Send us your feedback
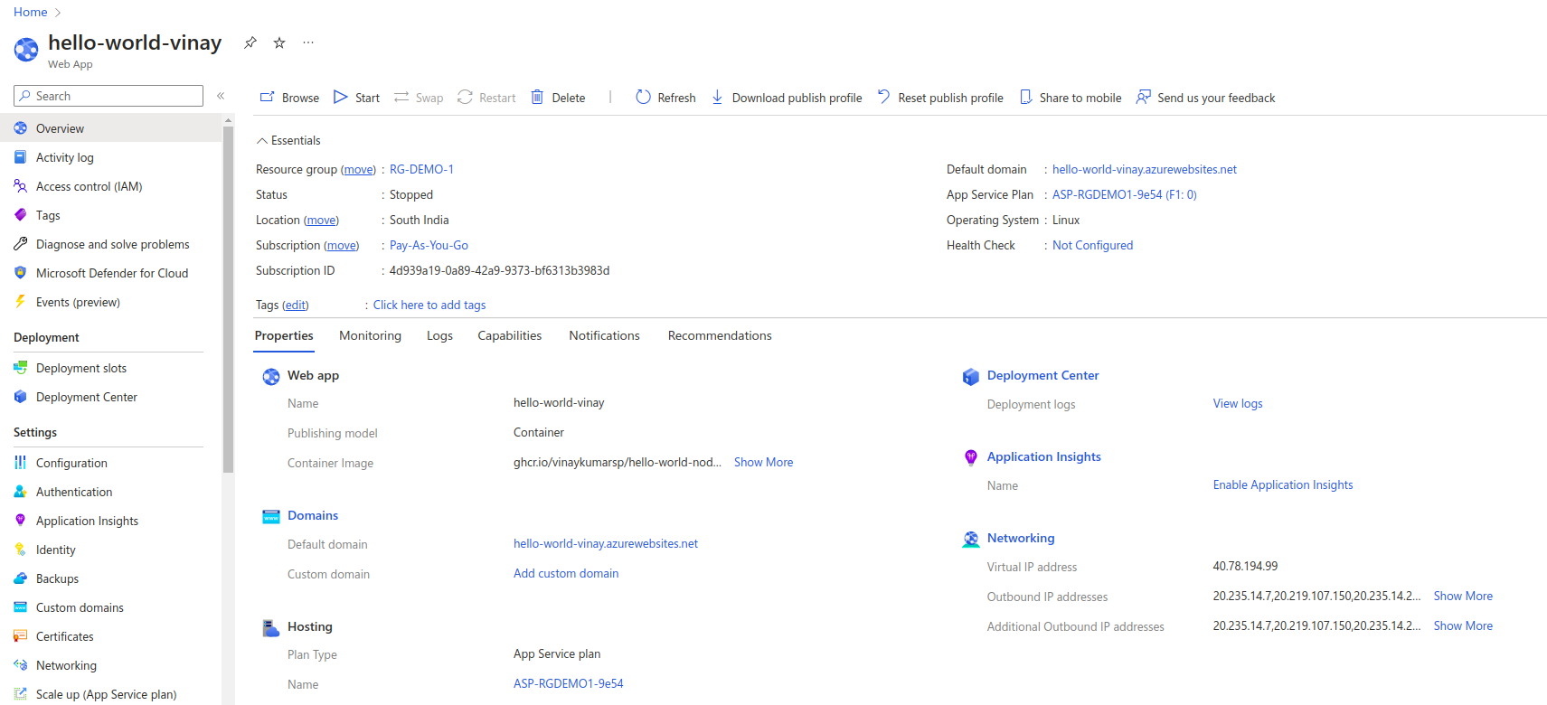The width and height of the screenshot is (1547, 705). point(1205,98)
